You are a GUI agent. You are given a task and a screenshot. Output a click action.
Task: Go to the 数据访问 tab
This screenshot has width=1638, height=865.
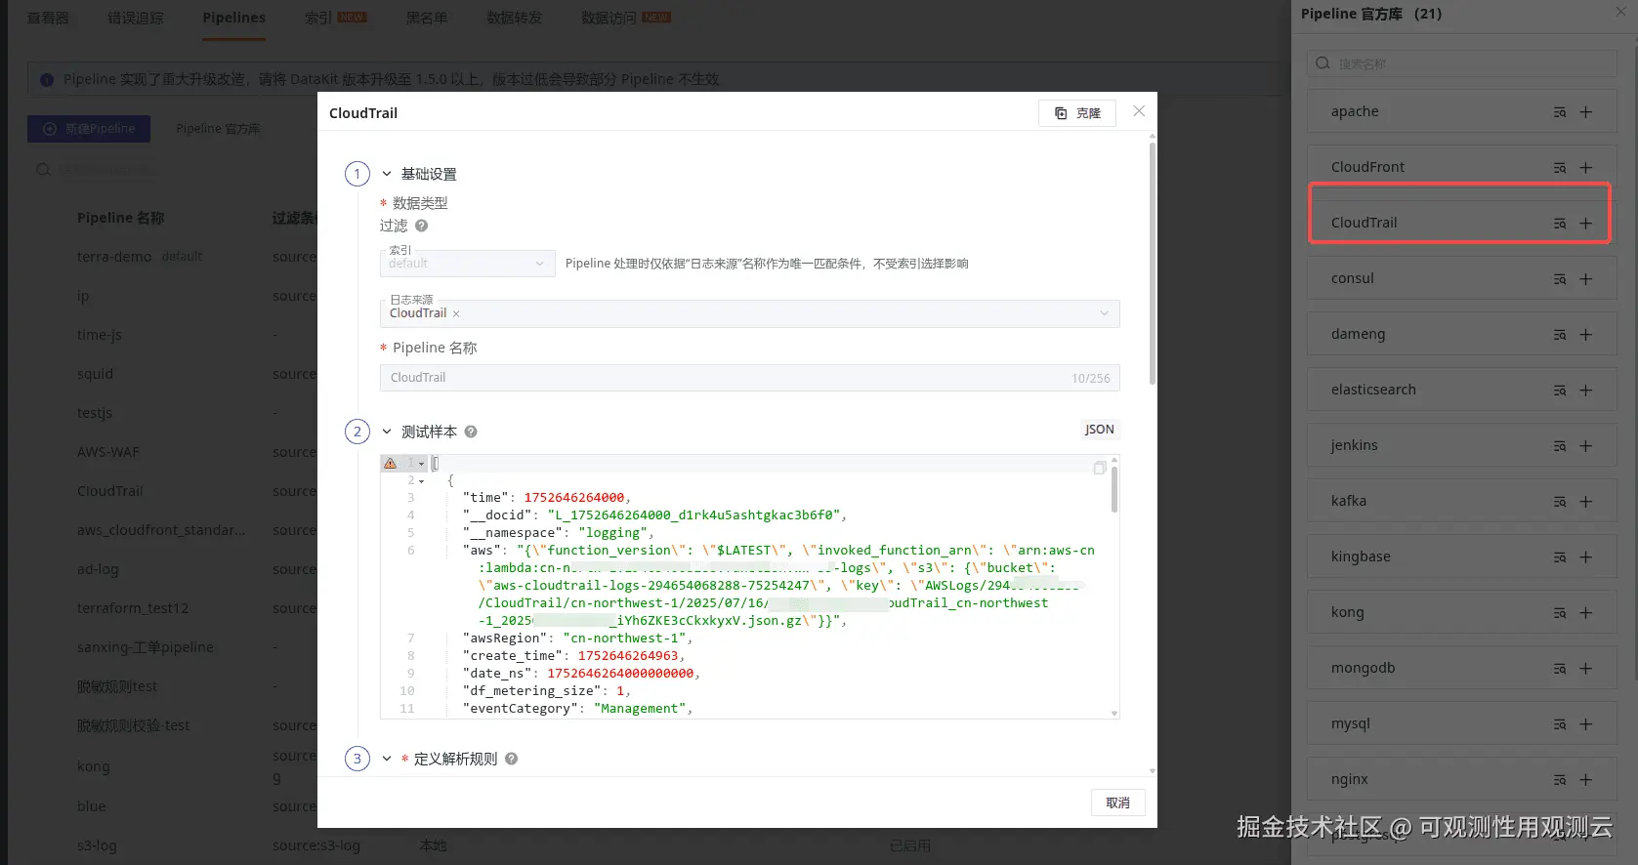pos(626,18)
